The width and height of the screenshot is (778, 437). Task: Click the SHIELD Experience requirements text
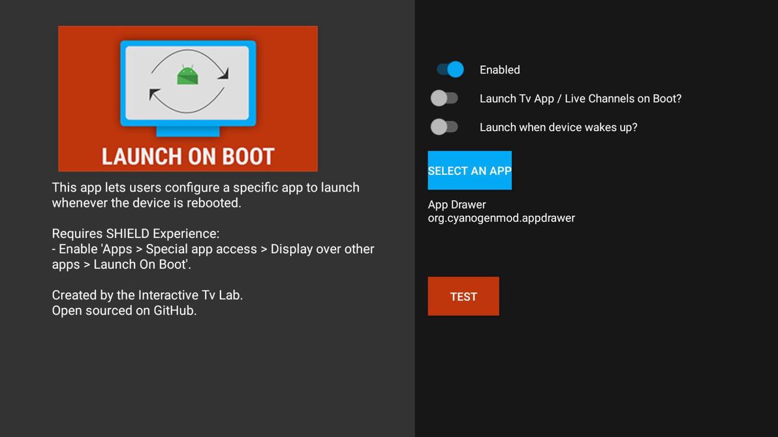click(213, 249)
